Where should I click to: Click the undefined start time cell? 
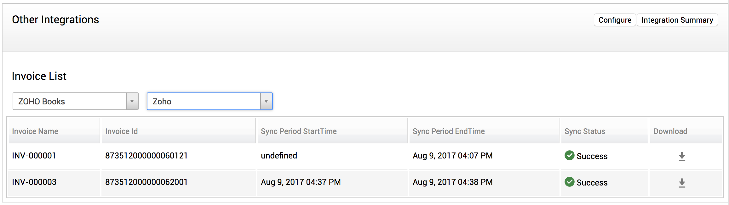pos(279,156)
